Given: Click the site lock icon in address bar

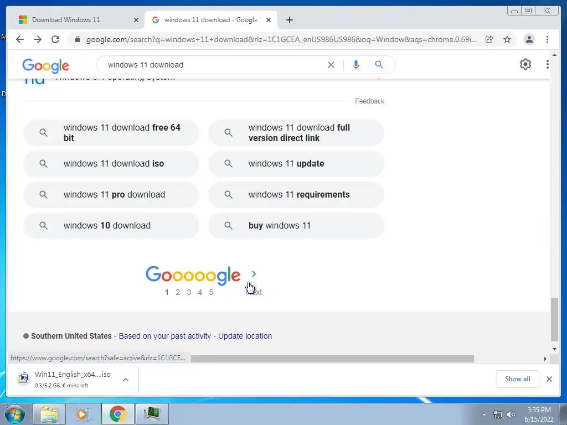Looking at the screenshot, I should (78, 39).
